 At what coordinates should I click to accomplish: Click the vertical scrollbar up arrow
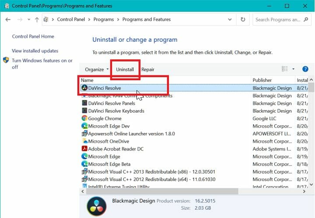(x=311, y=80)
